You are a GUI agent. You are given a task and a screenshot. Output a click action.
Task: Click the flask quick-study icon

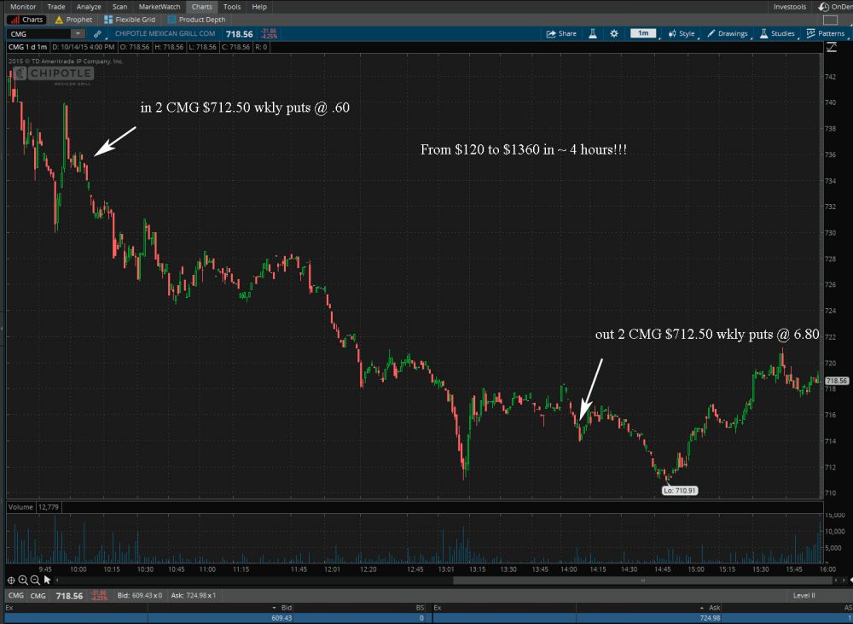pyautogui.click(x=592, y=34)
